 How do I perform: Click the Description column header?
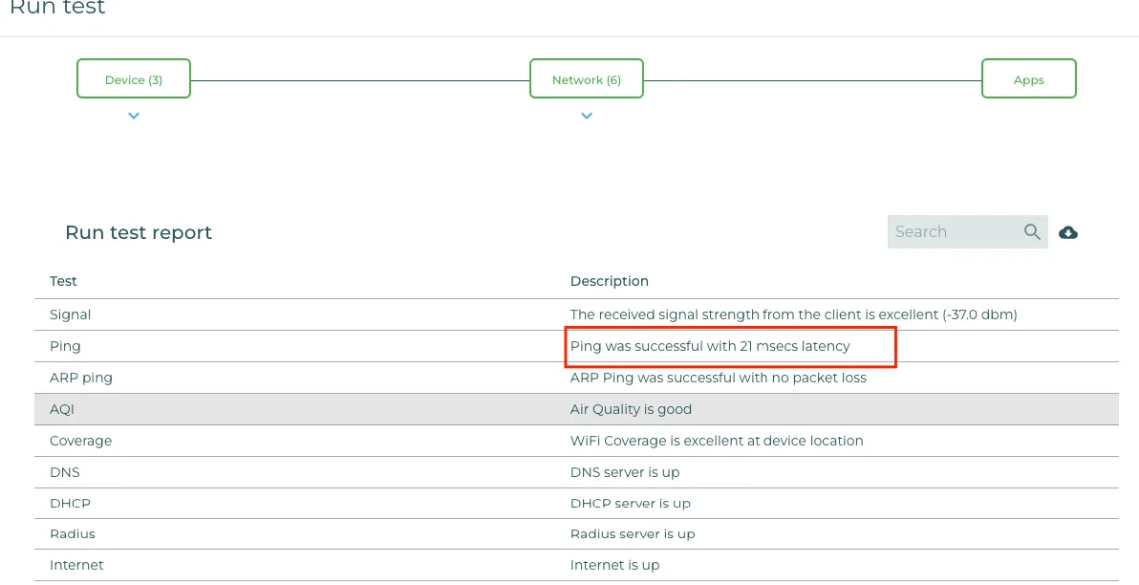click(x=610, y=281)
